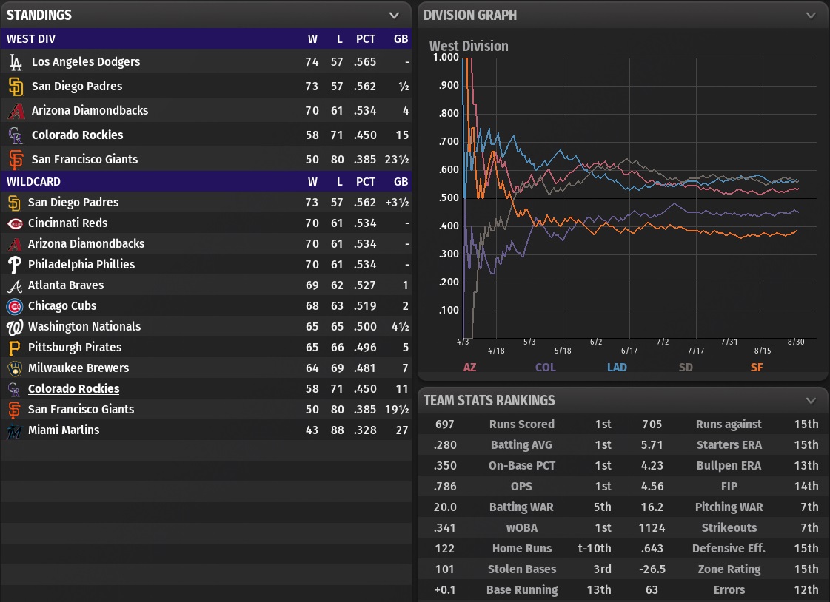Click the San Francisco Giants logo in West Div
The width and height of the screenshot is (830, 602).
coord(16,160)
